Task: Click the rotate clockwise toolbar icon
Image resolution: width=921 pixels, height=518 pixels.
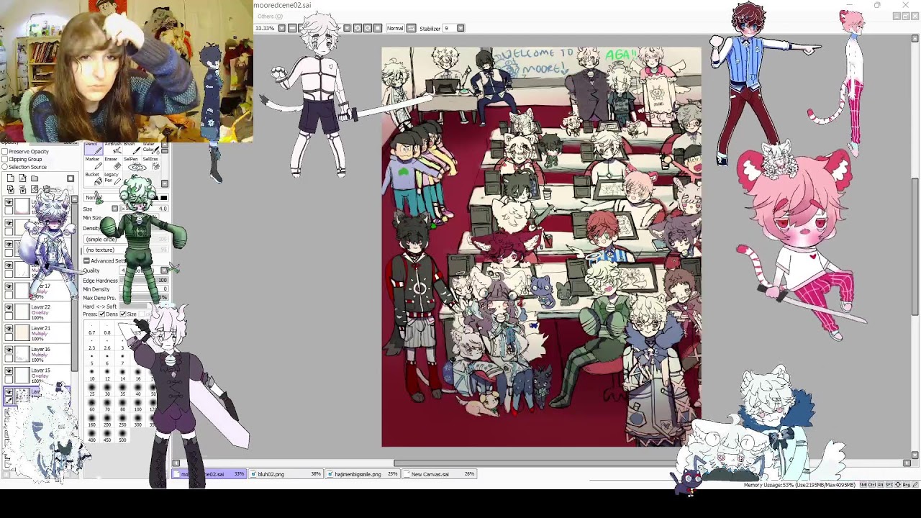Action: pyautogui.click(x=368, y=28)
